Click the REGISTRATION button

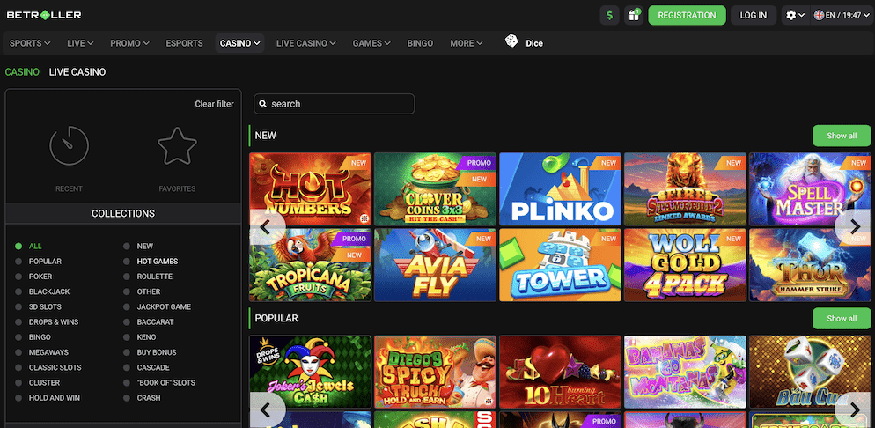[687, 15]
